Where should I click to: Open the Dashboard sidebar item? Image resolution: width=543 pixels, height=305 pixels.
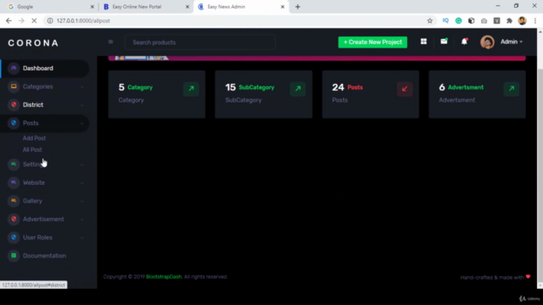[45, 68]
